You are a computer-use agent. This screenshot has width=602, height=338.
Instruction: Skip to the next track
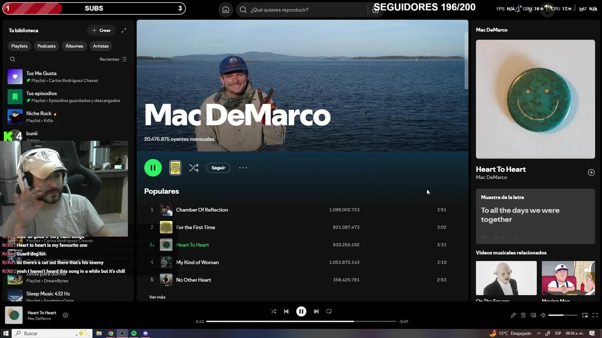click(316, 311)
